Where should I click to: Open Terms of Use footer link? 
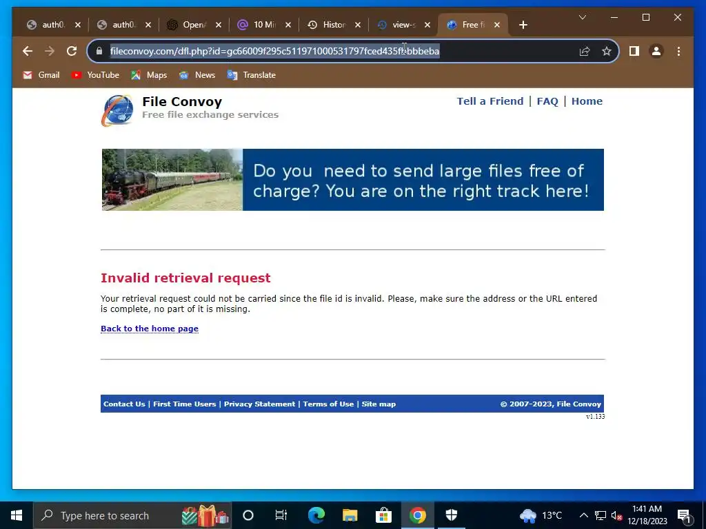[x=328, y=404]
